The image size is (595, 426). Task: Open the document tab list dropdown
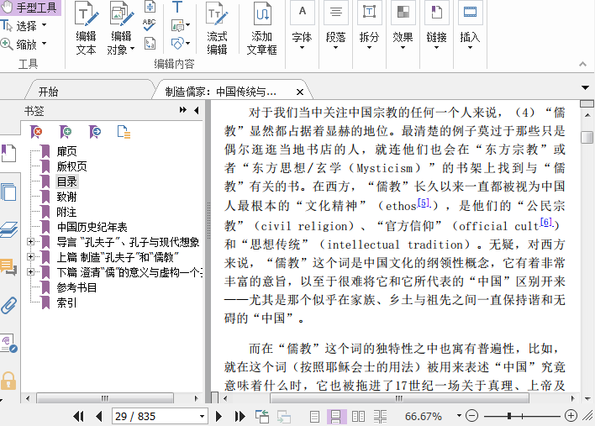click(x=585, y=88)
